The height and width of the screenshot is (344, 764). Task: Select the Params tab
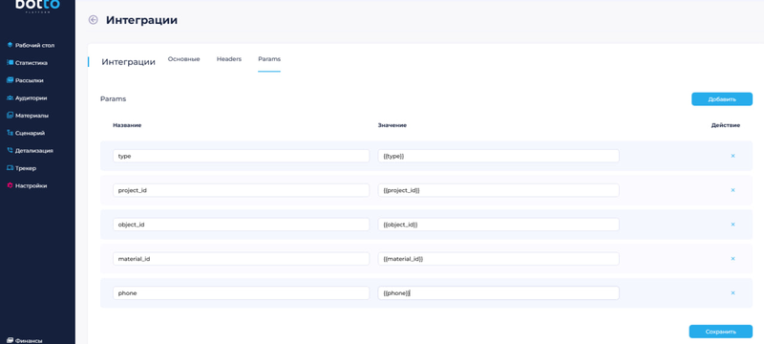(x=269, y=59)
